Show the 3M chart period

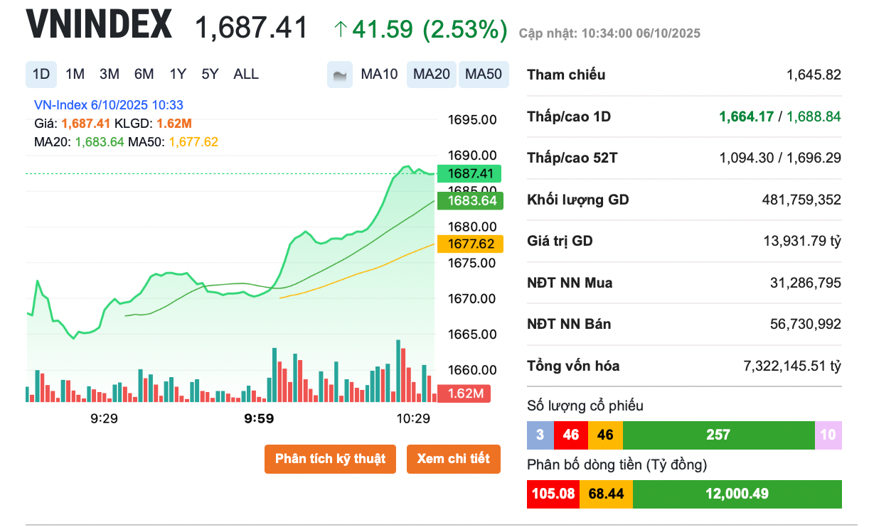pyautogui.click(x=110, y=75)
